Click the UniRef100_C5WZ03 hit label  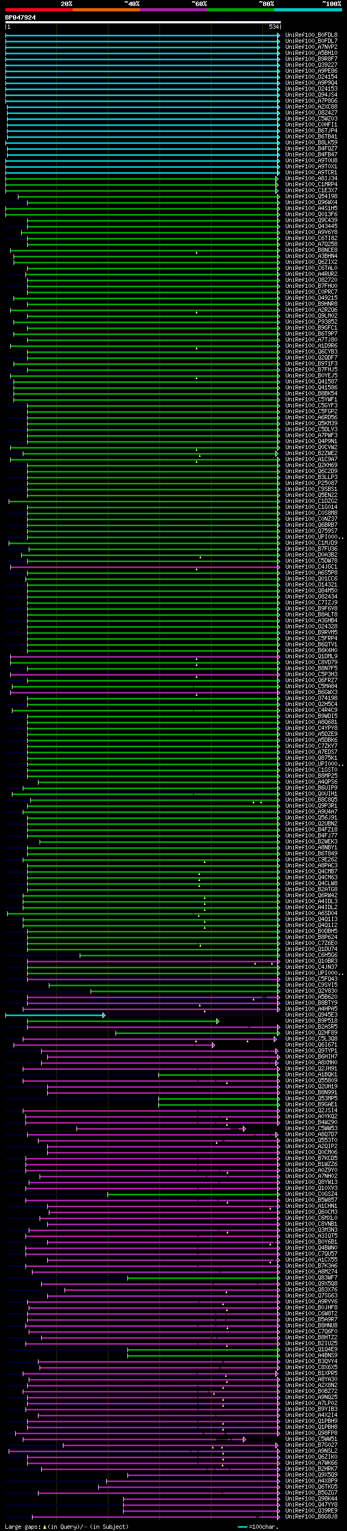[311, 119]
